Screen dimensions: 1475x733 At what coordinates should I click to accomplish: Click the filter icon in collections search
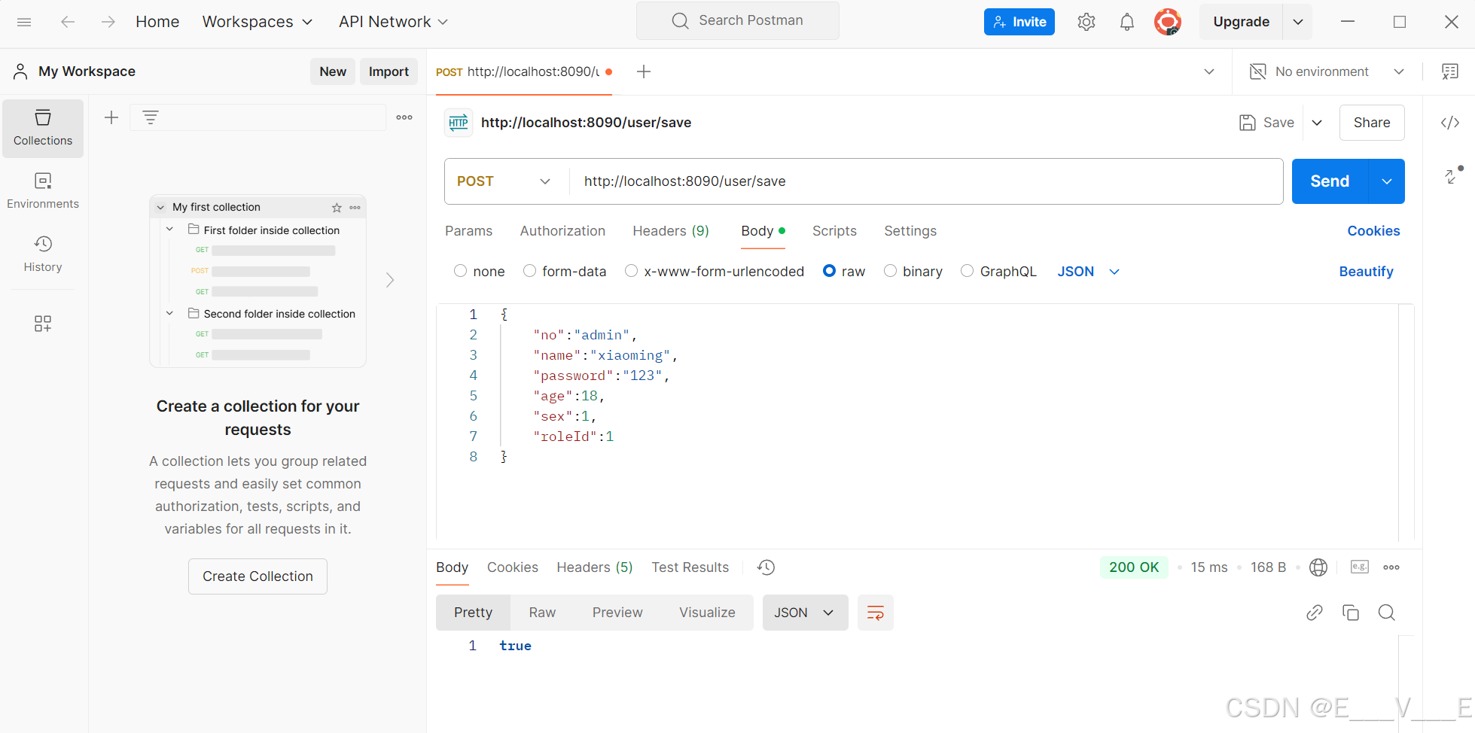[x=151, y=117]
